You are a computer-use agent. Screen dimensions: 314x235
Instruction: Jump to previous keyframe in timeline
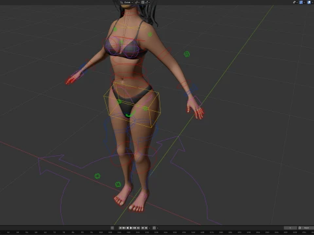124,228
